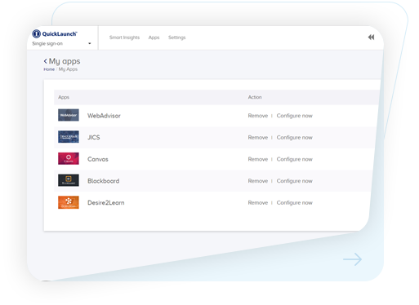Open the Settings menu item
This screenshot has height=305, width=419.
pos(176,38)
